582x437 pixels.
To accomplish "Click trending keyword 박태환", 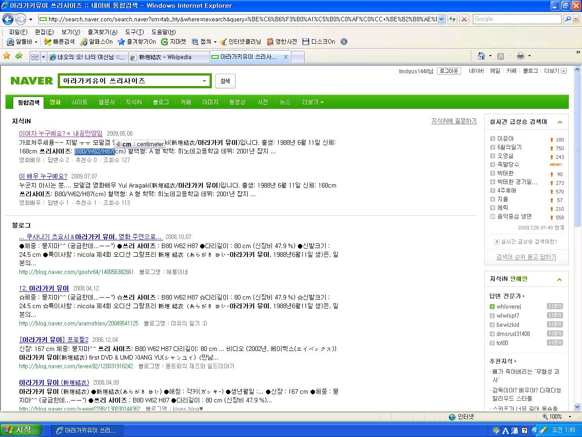I will point(506,173).
